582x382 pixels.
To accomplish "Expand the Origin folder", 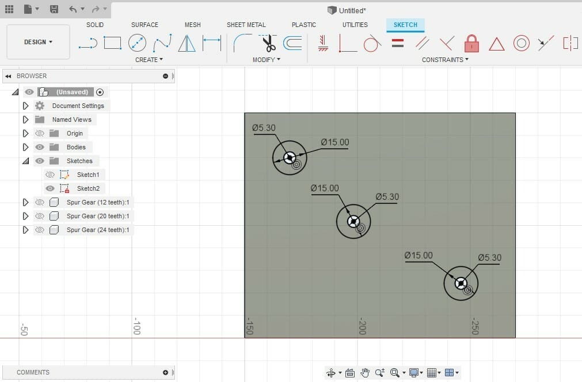I will 25,133.
